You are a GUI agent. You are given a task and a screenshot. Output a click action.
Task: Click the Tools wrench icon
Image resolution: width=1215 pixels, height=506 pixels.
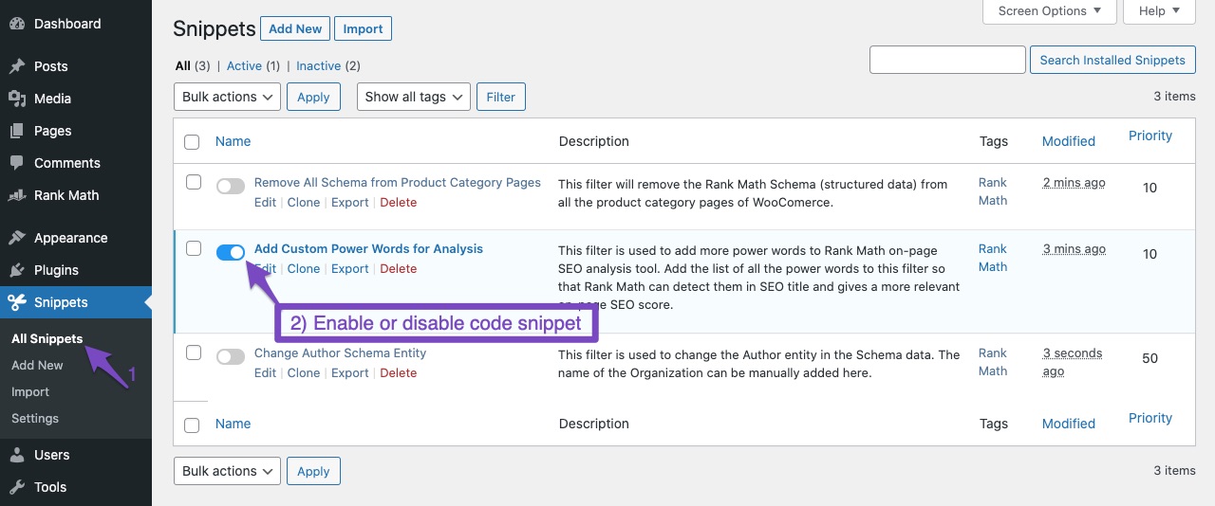tap(17, 487)
